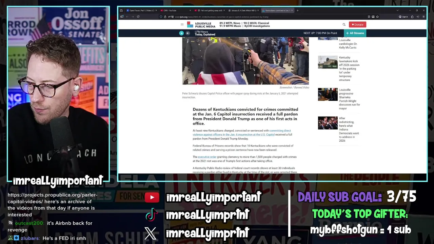Viewport: 434px width, 244px height.
Task: Click the YouTube icon in stream overlay
Action: [x=152, y=198]
